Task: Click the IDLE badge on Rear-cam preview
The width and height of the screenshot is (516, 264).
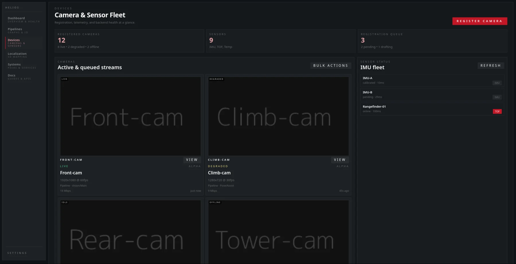Action: point(64,203)
